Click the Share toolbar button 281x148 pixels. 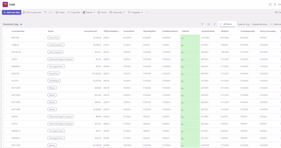tap(60, 12)
